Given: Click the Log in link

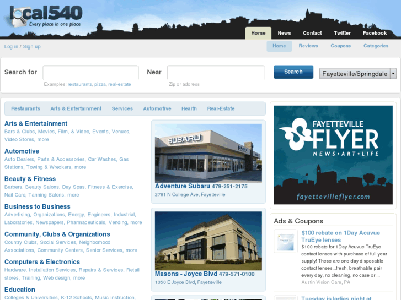Looking at the screenshot, I should pos(11,46).
